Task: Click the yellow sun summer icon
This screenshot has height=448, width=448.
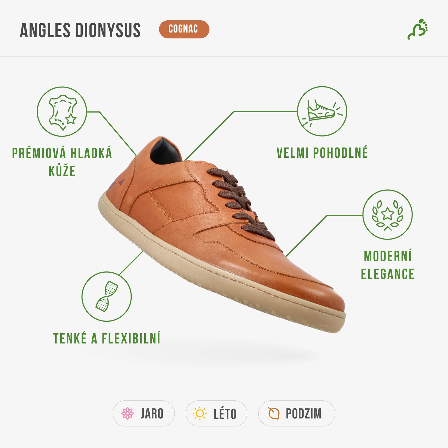Action: (200, 414)
